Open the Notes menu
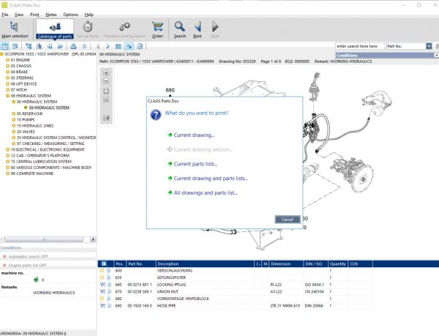The height and width of the screenshot is (336, 439). point(50,14)
